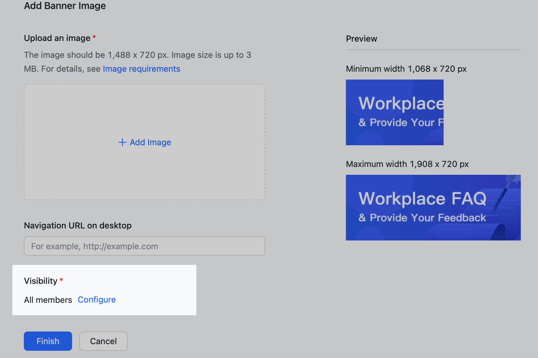Click the Add Image text label
The height and width of the screenshot is (358, 538).
click(150, 142)
